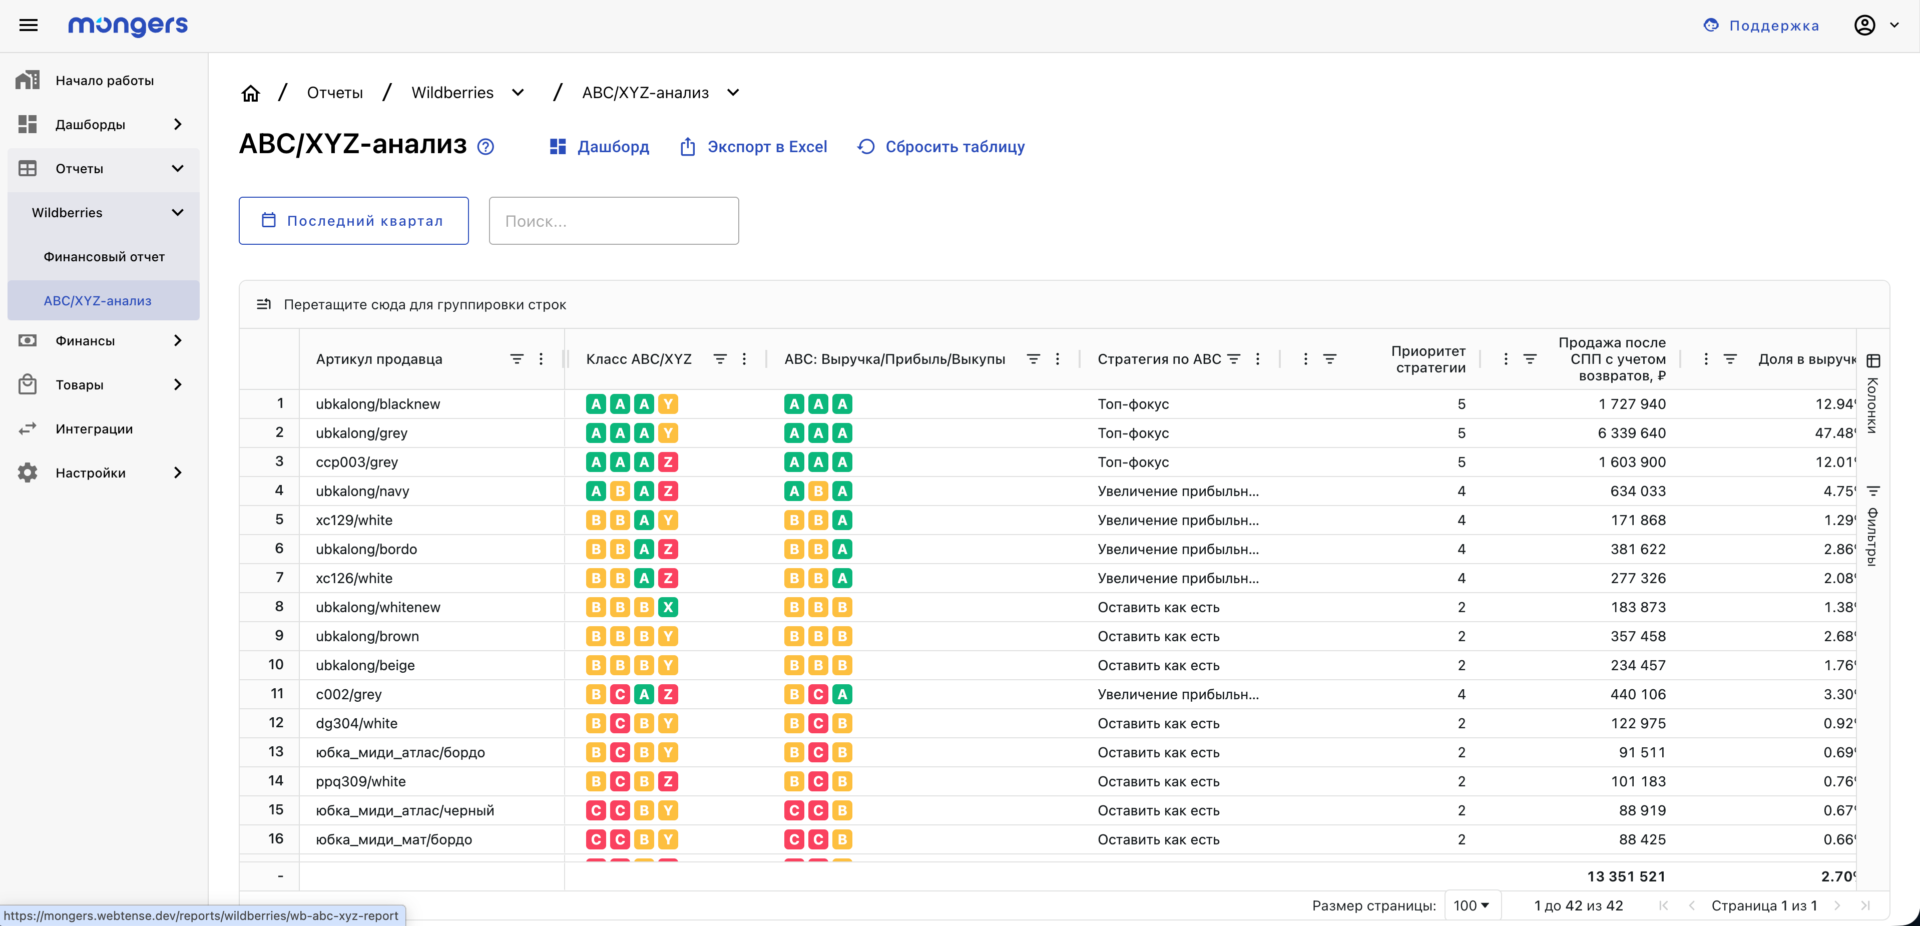Open Финансовый отчет in the sidebar
Viewport: 1920px width, 926px height.
(x=104, y=256)
